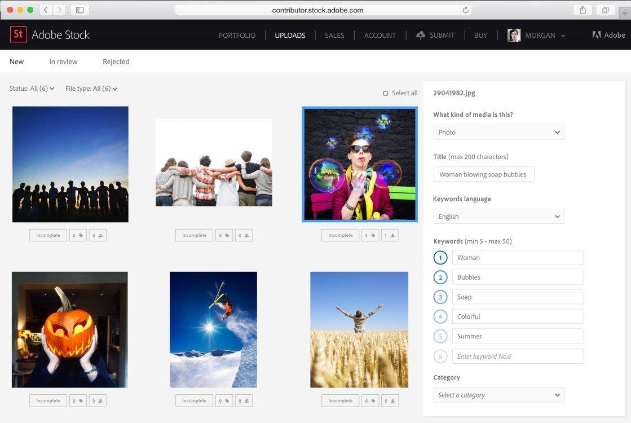Click Morgan's profile avatar picture
The width and height of the screenshot is (631, 423).
514,35
